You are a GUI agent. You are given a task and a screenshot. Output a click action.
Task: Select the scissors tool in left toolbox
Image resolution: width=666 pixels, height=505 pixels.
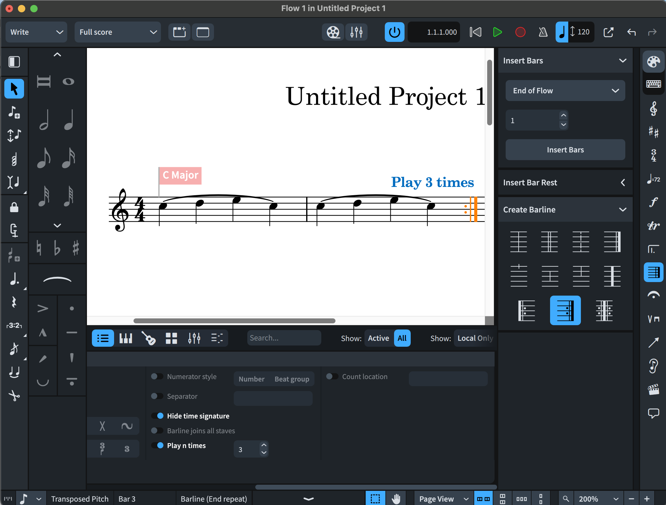[x=14, y=396]
